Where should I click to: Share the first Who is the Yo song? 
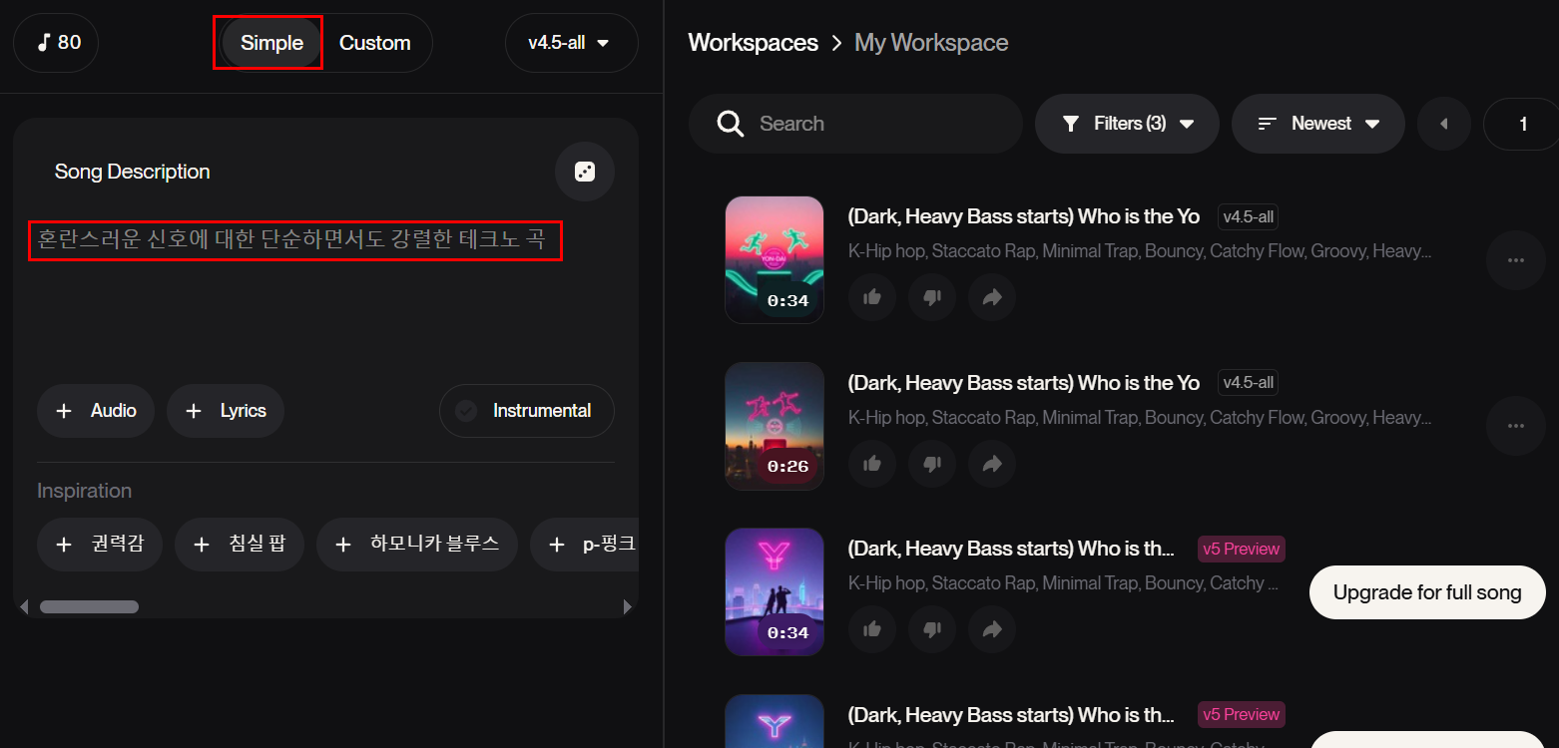point(992,297)
